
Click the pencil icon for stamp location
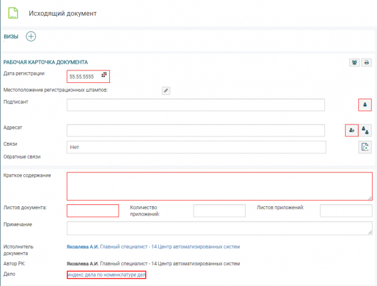[166, 91]
